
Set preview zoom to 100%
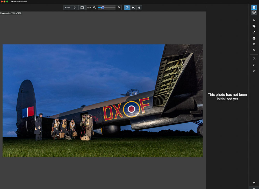[x=67, y=8]
